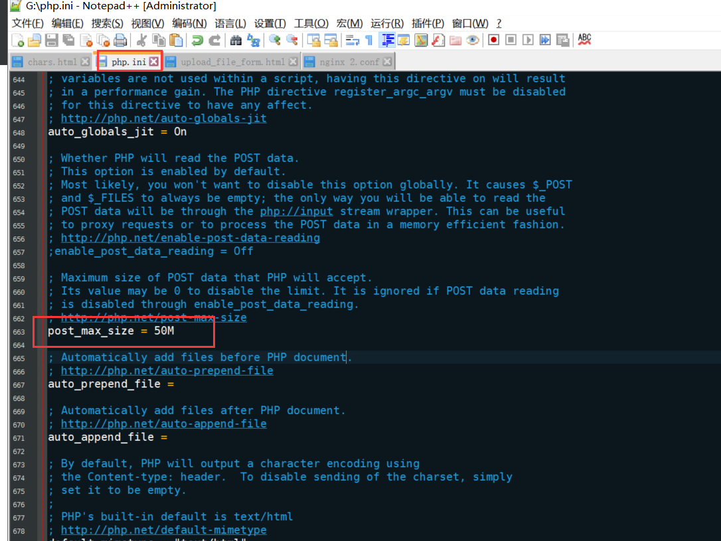Follow the php.net/auto-prepend-file link
This screenshot has width=721, height=541.
tap(167, 371)
